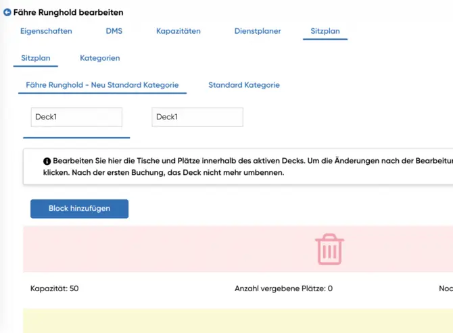Focus the second Deck1 text field
The width and height of the screenshot is (453, 333).
[197, 117]
